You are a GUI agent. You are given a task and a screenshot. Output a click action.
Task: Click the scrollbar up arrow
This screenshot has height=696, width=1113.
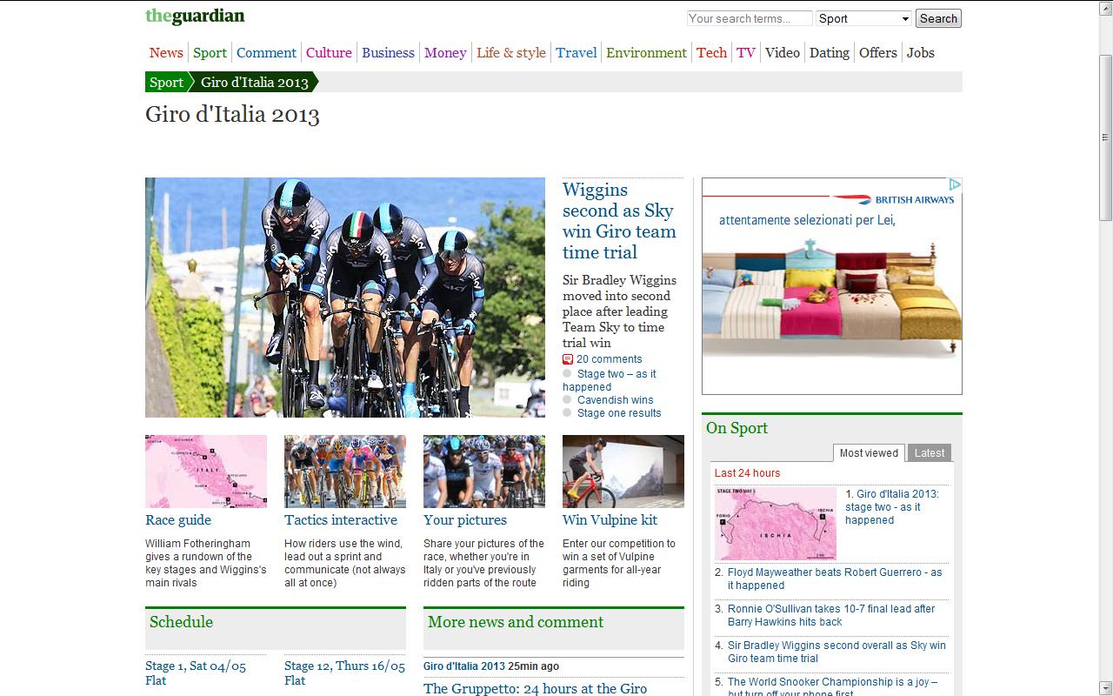pyautogui.click(x=1105, y=7)
